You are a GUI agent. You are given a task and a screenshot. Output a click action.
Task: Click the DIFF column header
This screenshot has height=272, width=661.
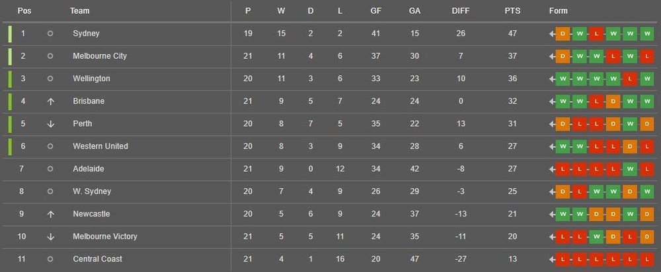click(461, 11)
